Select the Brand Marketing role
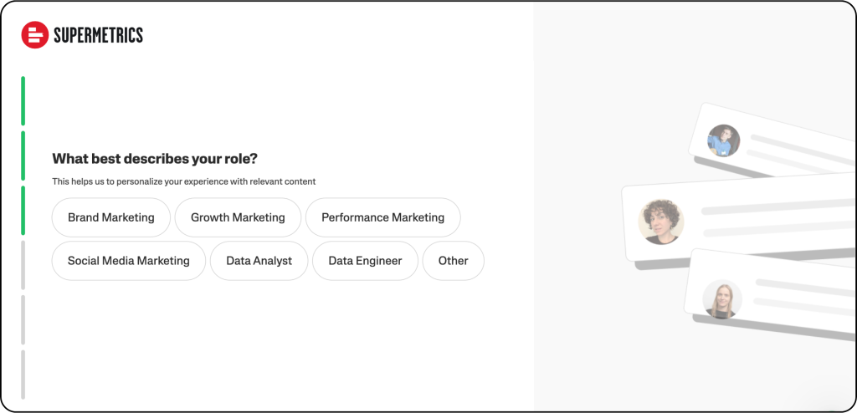Viewport: 857px width, 413px height. [x=111, y=217]
